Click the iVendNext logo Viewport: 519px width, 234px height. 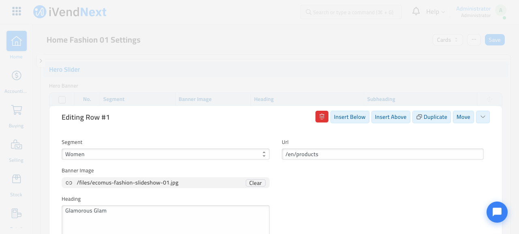70,12
